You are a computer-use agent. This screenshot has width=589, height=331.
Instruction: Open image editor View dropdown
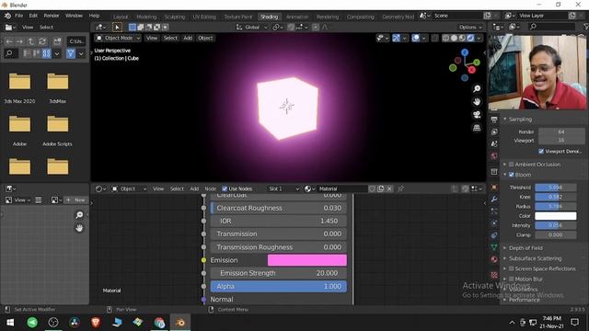click(19, 200)
